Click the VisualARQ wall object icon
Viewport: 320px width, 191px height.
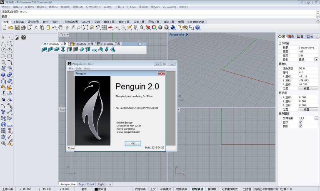44,50
